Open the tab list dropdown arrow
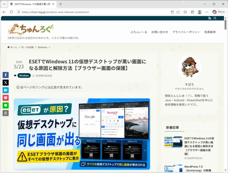 pyautogui.click(x=4, y=4)
